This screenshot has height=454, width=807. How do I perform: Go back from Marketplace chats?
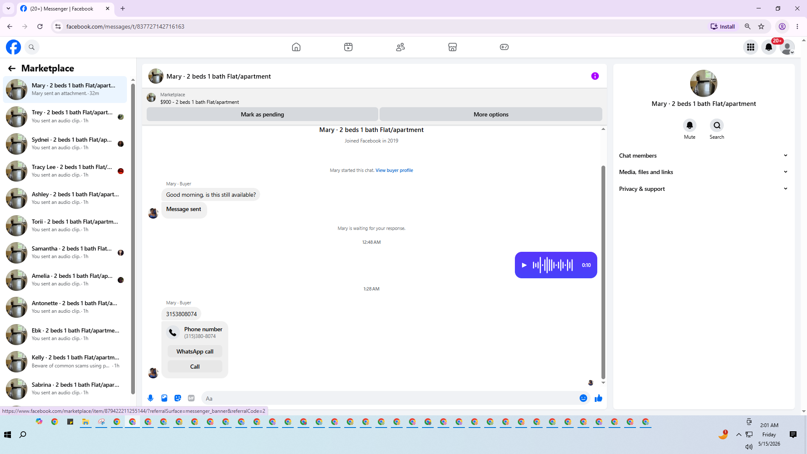tap(12, 69)
